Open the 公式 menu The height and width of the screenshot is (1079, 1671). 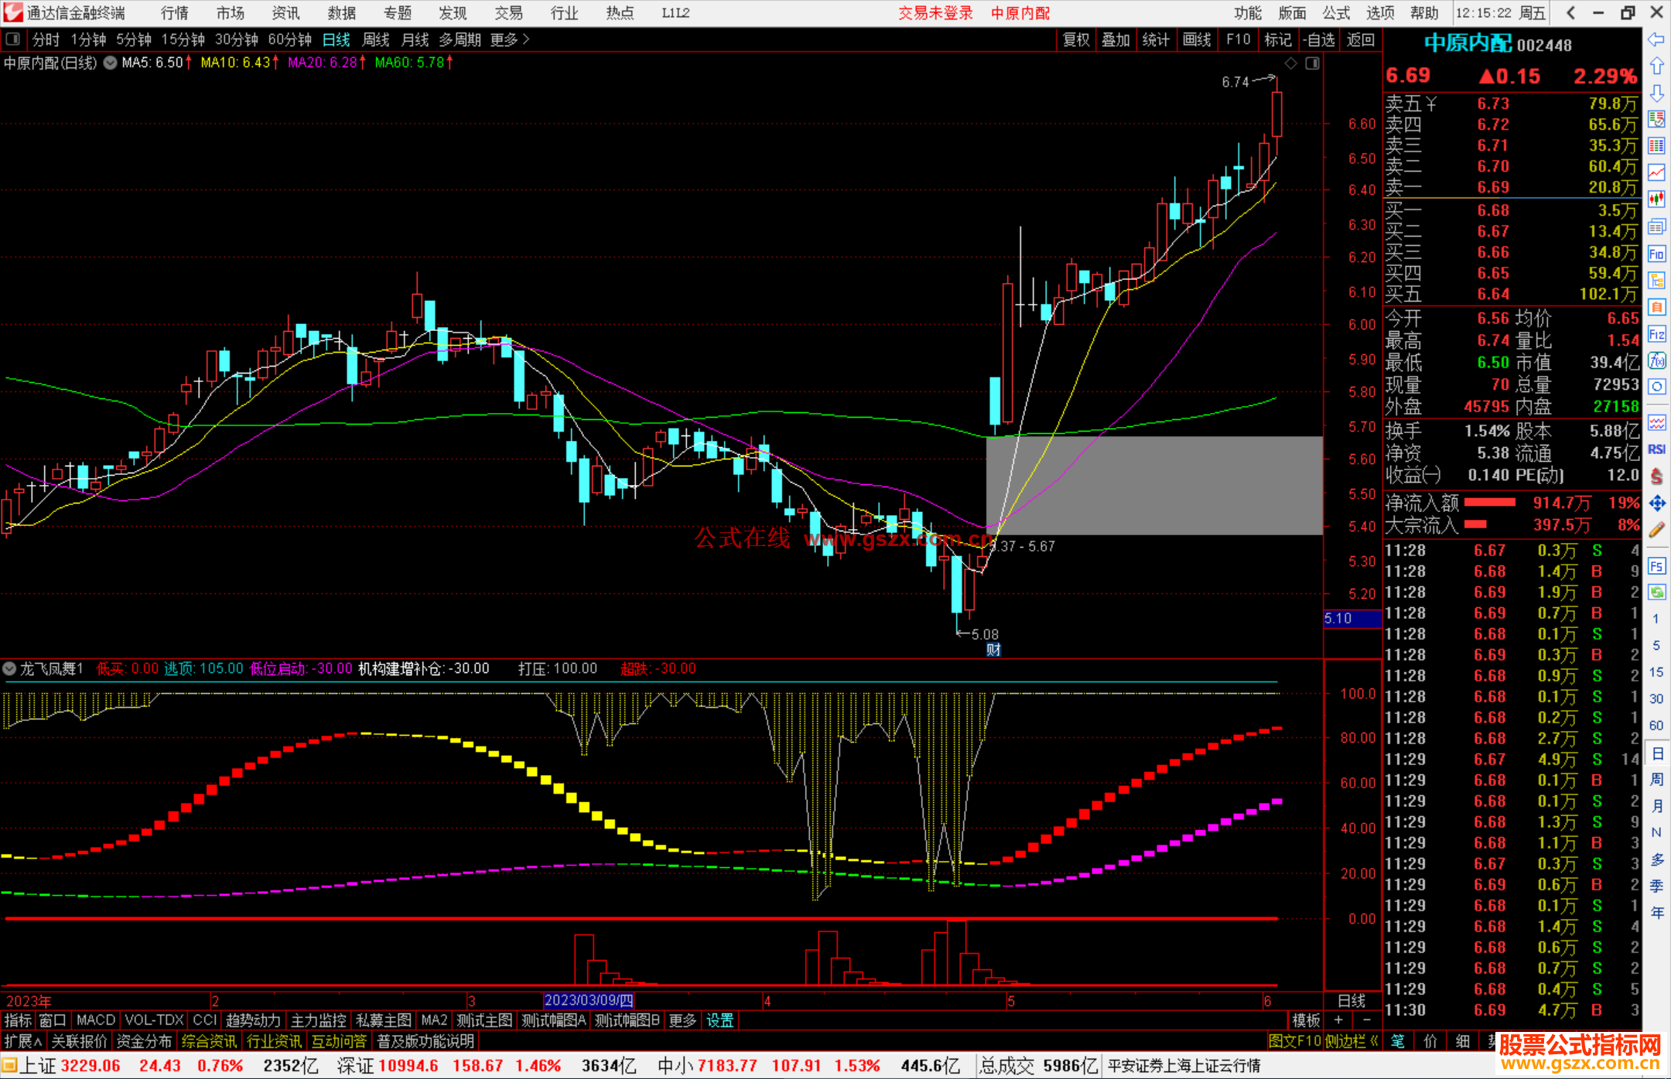click(x=1336, y=13)
